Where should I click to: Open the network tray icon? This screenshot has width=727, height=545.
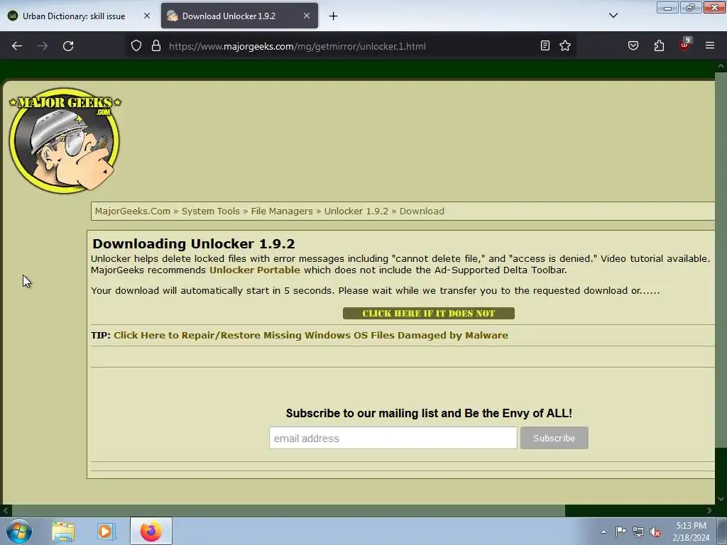(x=638, y=532)
